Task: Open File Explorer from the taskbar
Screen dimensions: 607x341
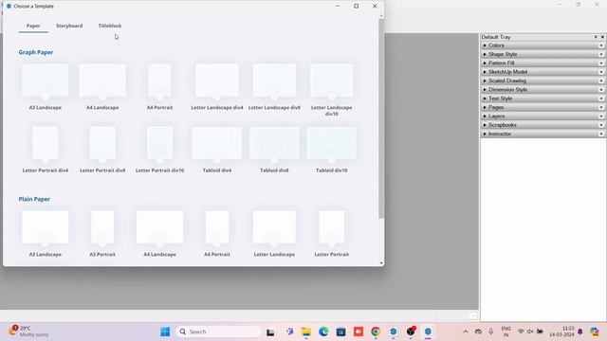Action: (306, 332)
